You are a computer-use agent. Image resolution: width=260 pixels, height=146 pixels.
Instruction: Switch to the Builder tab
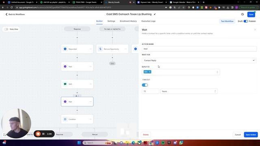click(x=99, y=21)
